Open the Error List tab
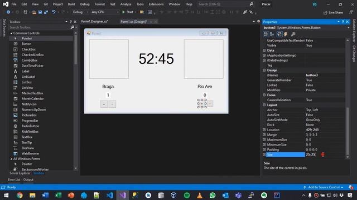Viewport: 357px width, 200px height. pos(14,179)
